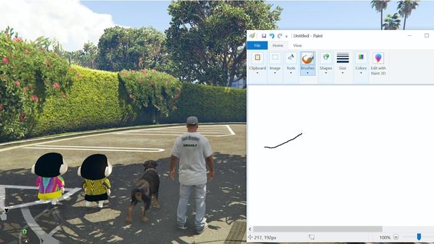Viewport: 434px width, 244px height.
Task: Select the Brushes tool icon
Action: [x=307, y=58]
